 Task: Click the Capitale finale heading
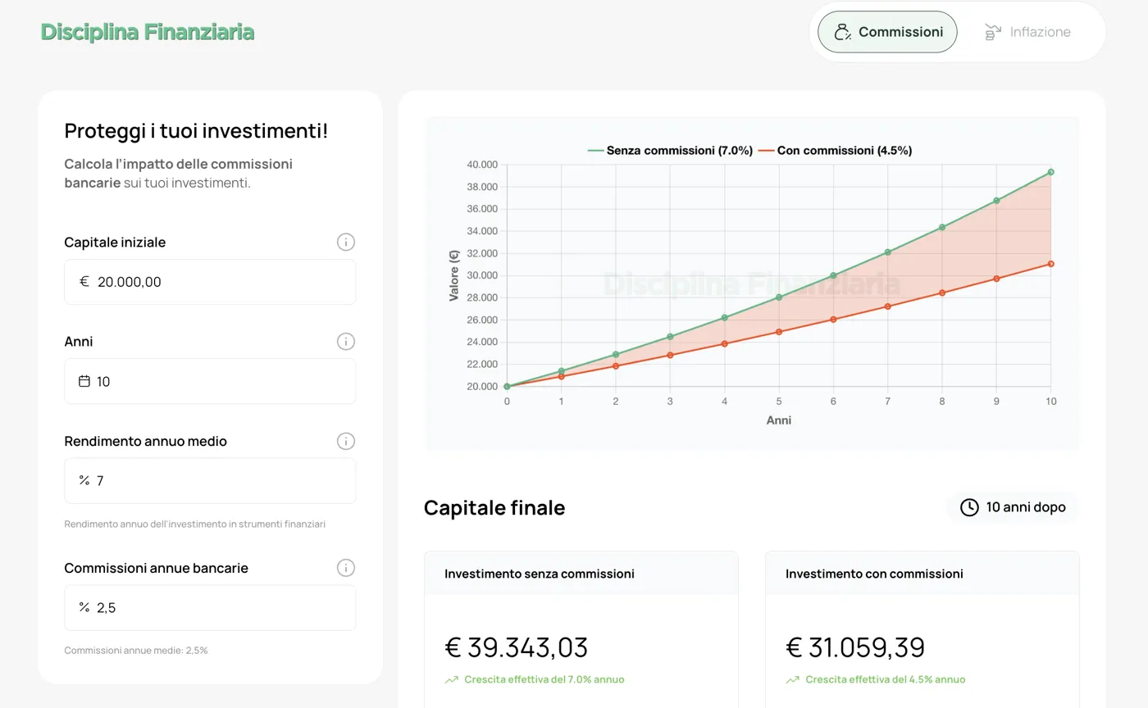tap(494, 507)
